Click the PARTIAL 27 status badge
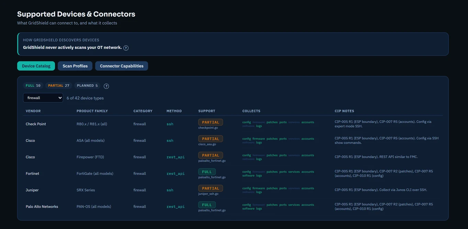This screenshot has width=468, height=229. tap(58, 86)
